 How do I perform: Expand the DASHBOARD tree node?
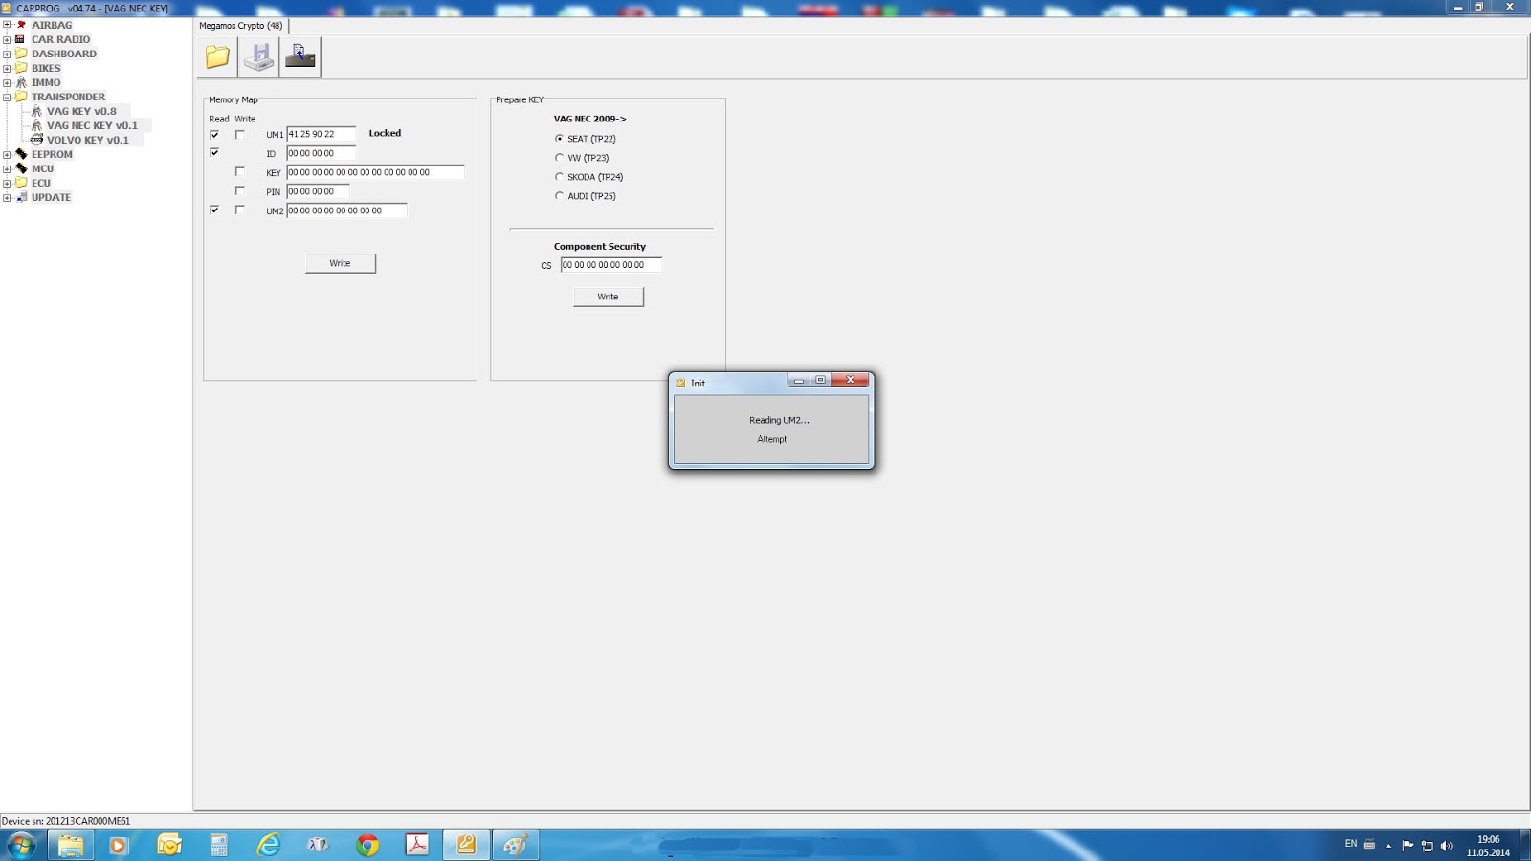(x=8, y=54)
